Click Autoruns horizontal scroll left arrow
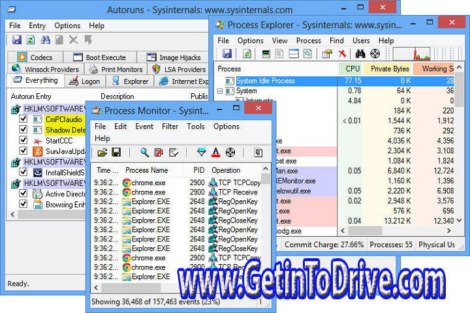This screenshot has height=313, width=470. tap(12, 215)
